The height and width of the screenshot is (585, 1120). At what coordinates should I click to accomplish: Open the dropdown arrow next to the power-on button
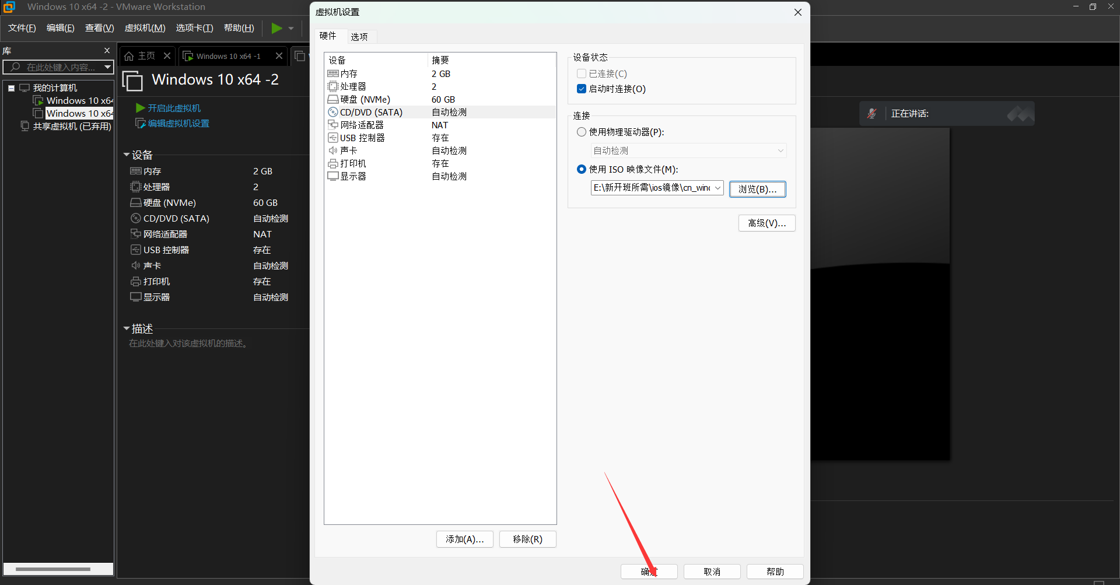click(x=291, y=28)
